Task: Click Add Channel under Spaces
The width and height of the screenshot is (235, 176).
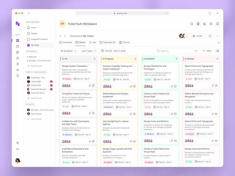Action: point(35,119)
